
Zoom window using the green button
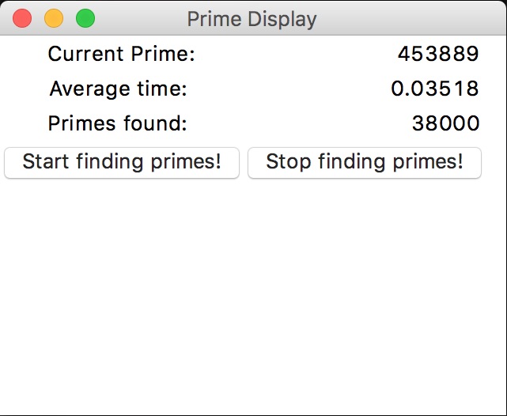[x=85, y=18]
